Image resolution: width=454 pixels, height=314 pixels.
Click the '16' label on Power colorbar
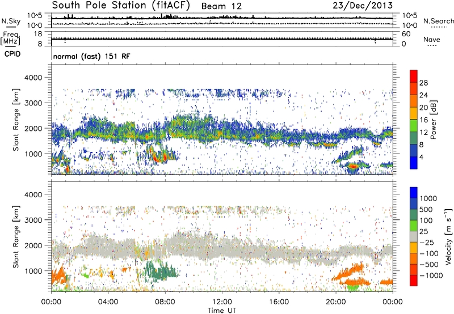tap(423, 120)
